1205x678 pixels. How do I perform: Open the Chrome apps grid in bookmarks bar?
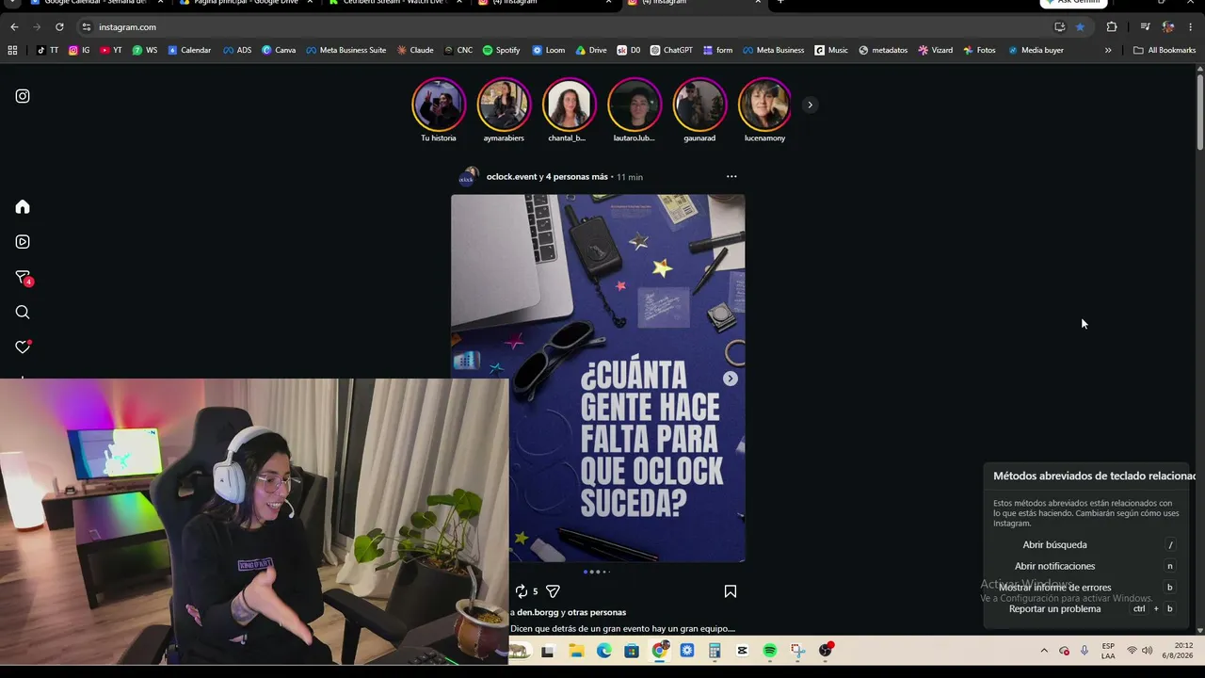(12, 50)
